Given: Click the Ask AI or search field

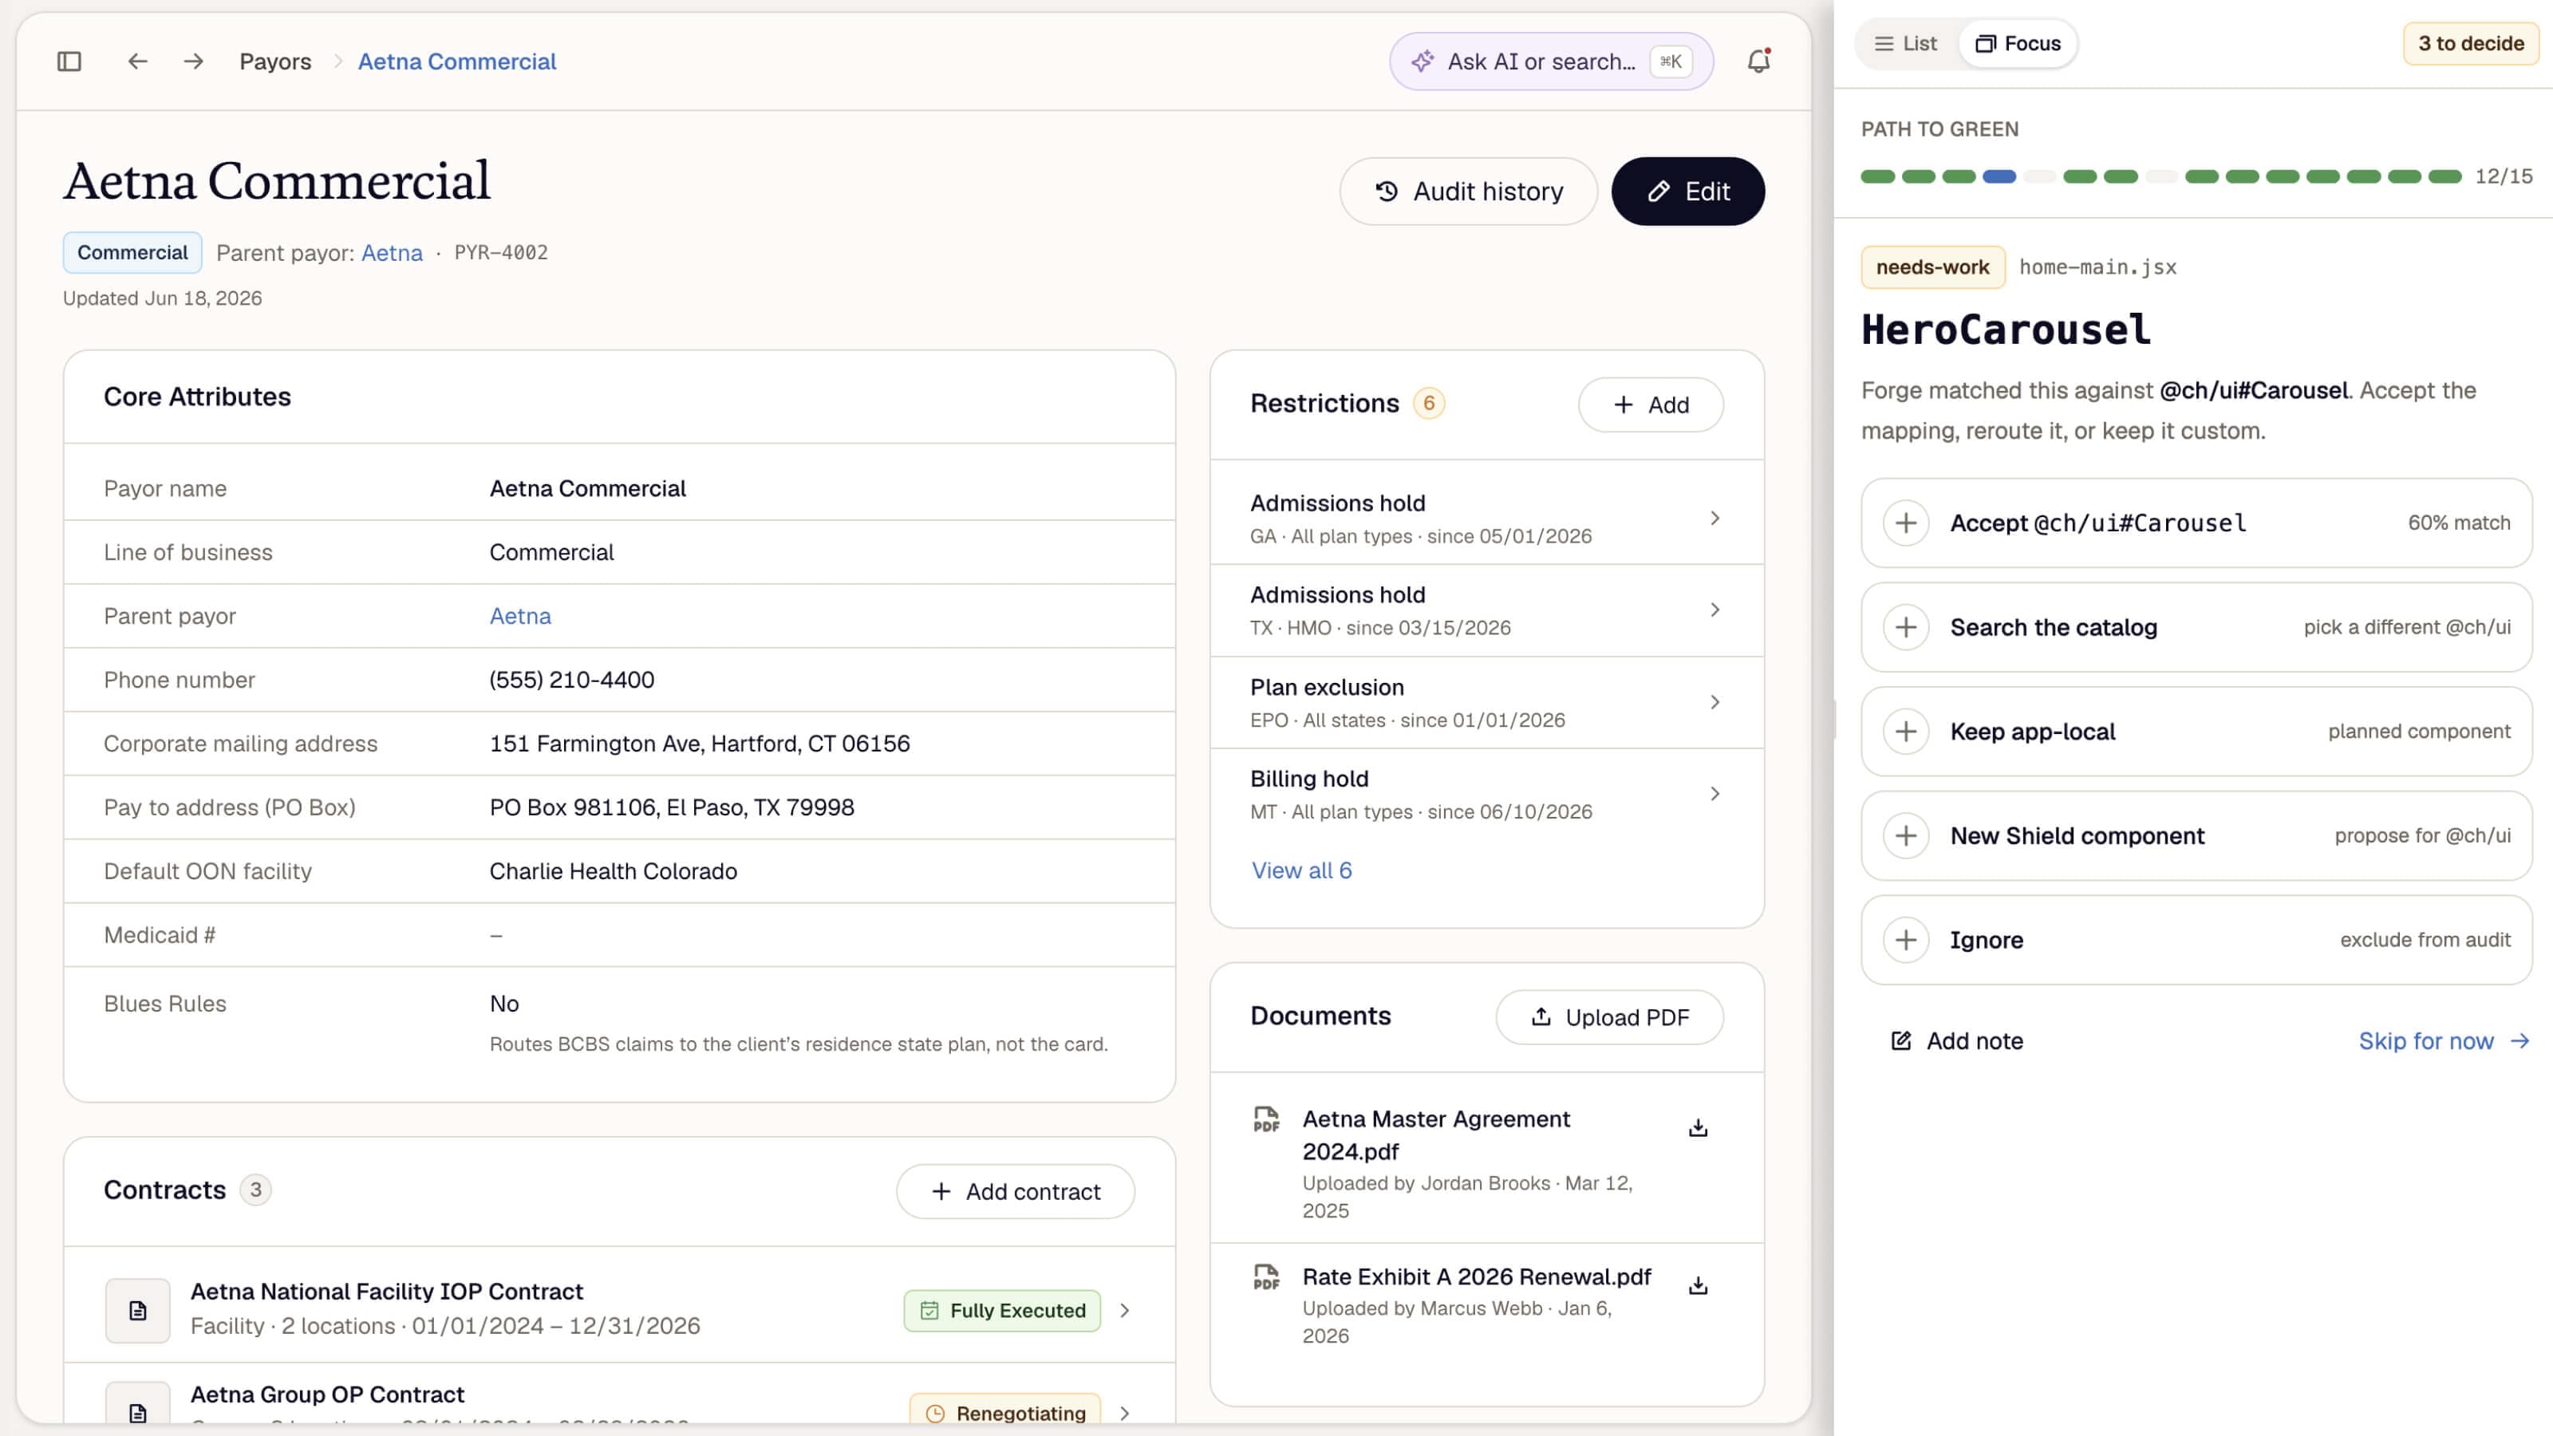Looking at the screenshot, I should point(1551,61).
